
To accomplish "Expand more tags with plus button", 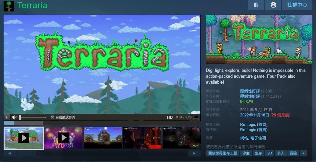I will [x=303, y=153].
